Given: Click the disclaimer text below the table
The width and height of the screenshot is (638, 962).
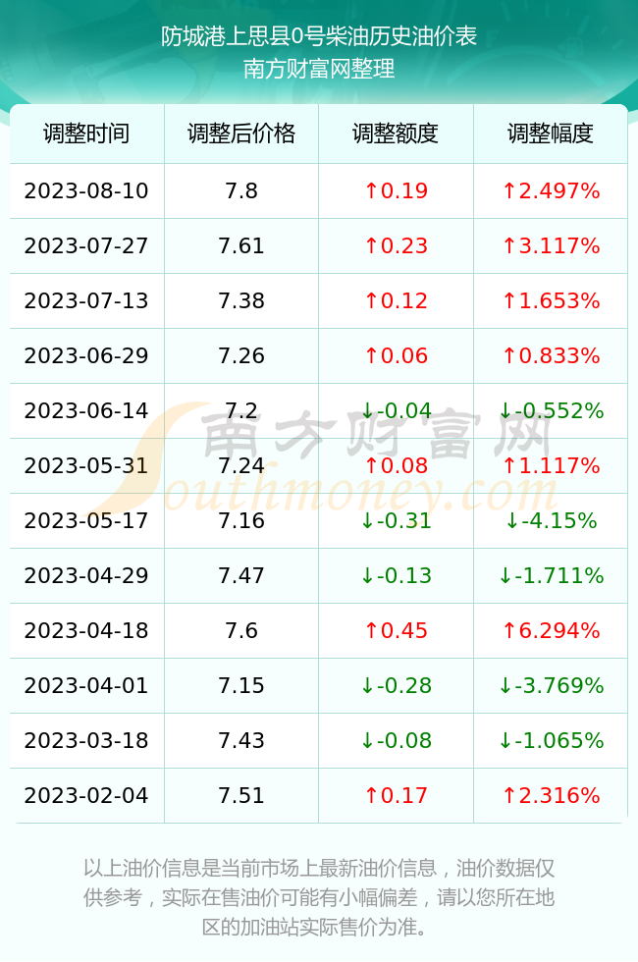Looking at the screenshot, I should click(319, 897).
